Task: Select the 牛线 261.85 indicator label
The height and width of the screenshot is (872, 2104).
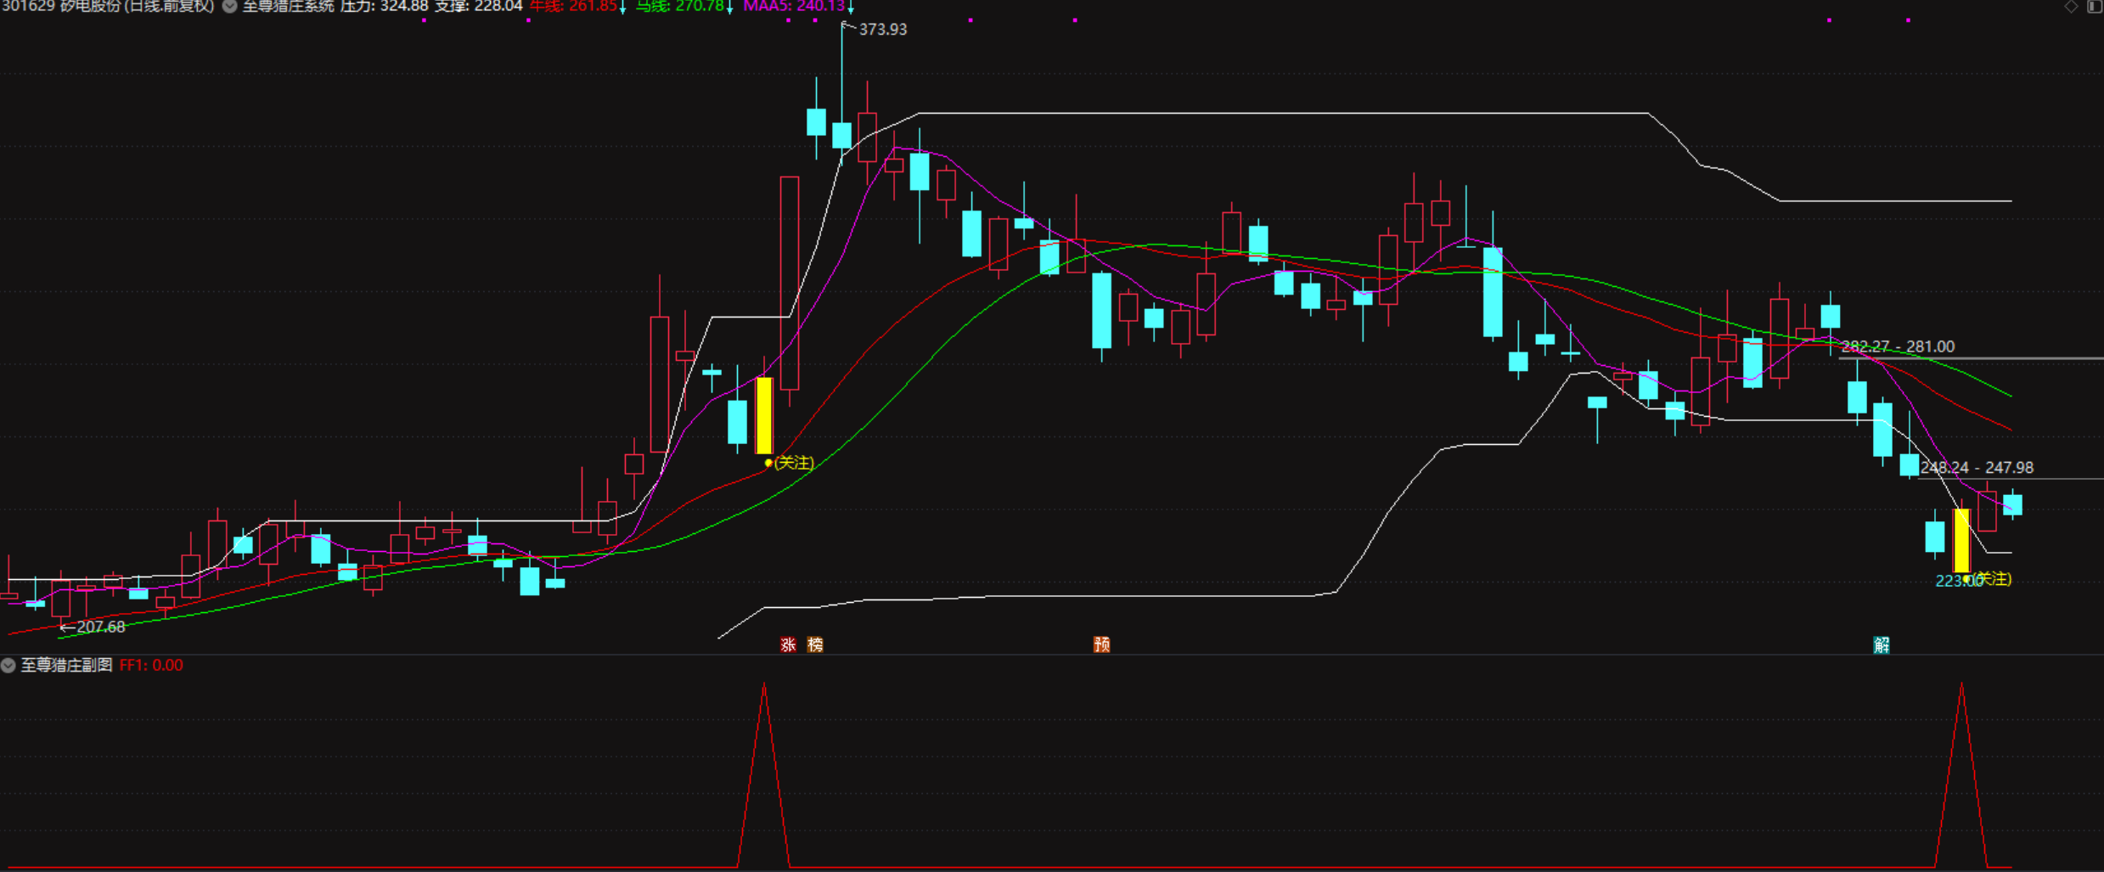Action: (x=573, y=7)
